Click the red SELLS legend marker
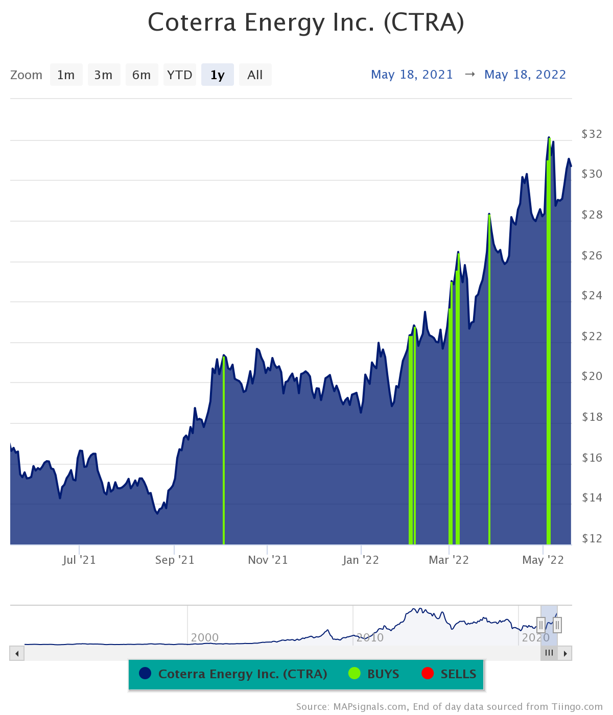The image size is (613, 715). [x=428, y=674]
